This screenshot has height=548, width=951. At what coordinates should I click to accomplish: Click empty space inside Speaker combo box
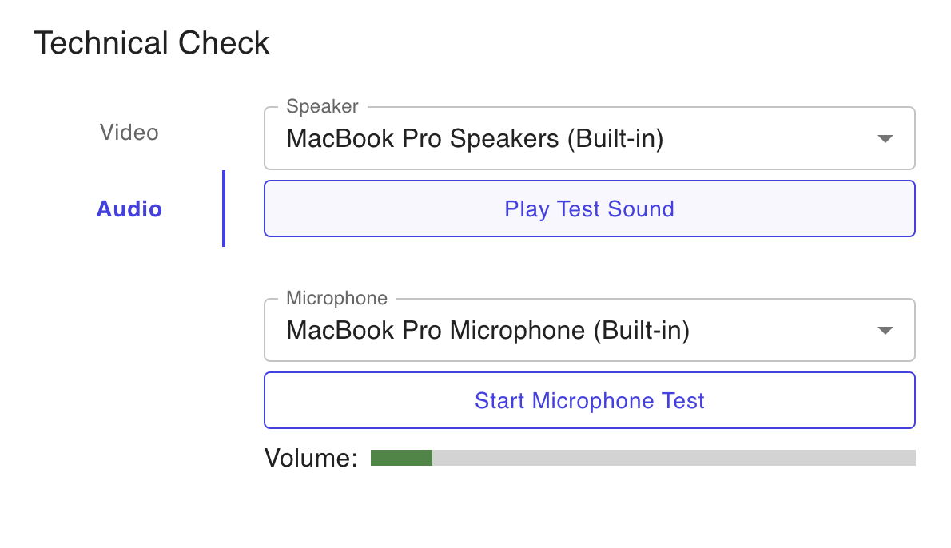pos(767,140)
